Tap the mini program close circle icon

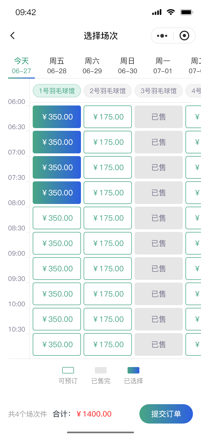184,36
